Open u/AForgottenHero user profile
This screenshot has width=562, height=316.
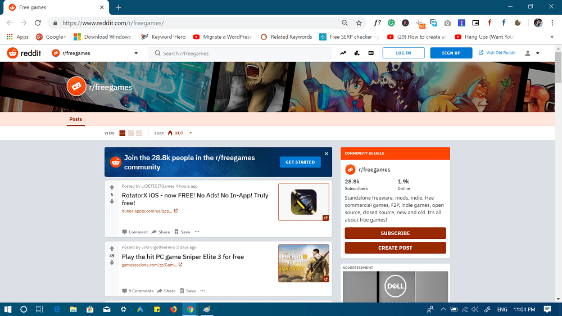pyautogui.click(x=158, y=247)
